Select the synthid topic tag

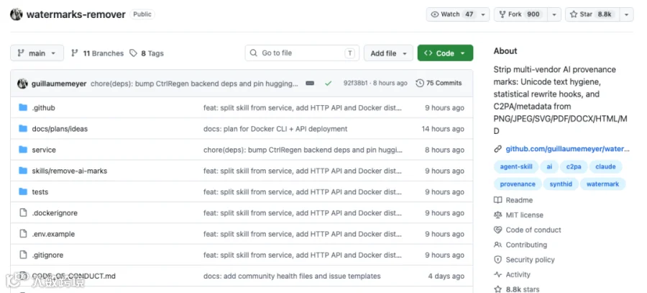coord(561,184)
